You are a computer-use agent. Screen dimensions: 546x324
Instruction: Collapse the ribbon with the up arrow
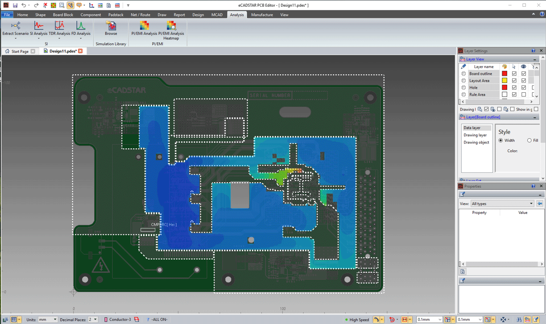click(534, 14)
